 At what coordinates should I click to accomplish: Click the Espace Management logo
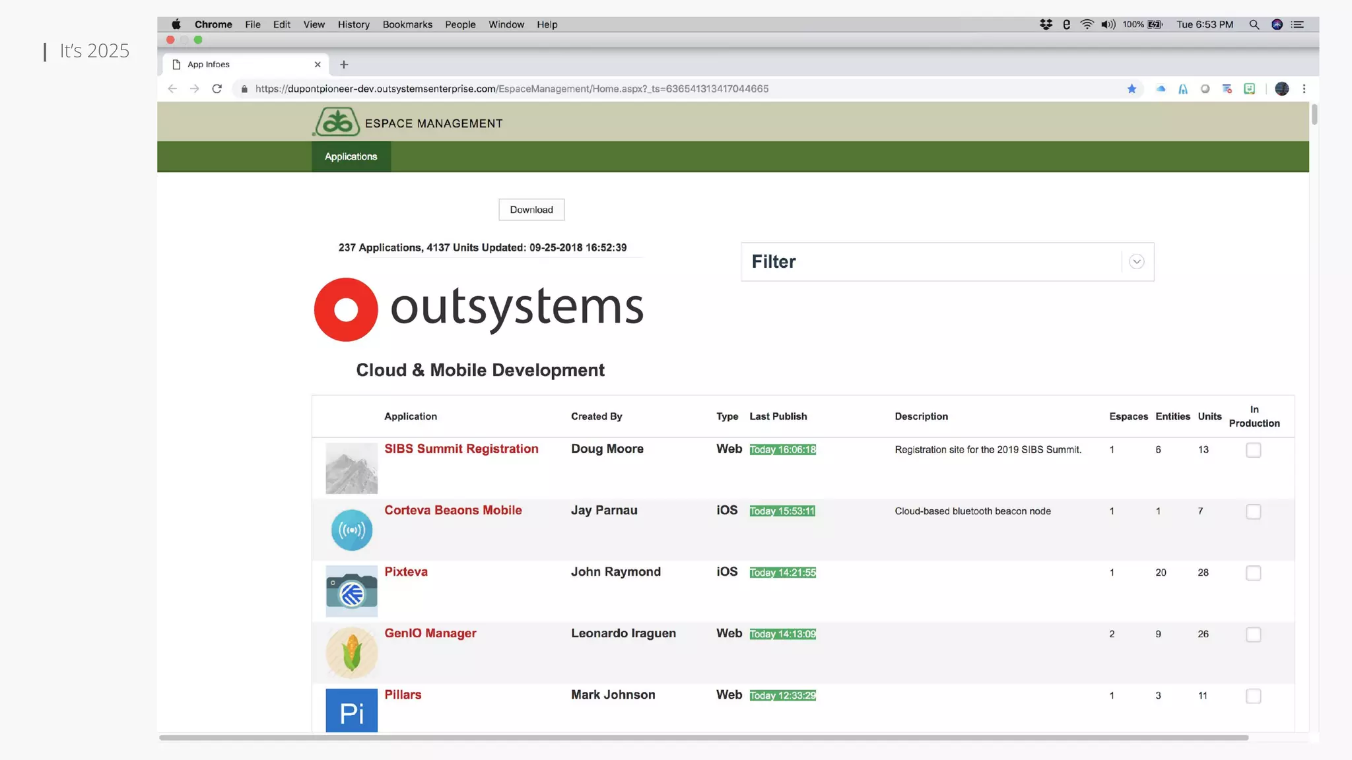[x=337, y=123]
